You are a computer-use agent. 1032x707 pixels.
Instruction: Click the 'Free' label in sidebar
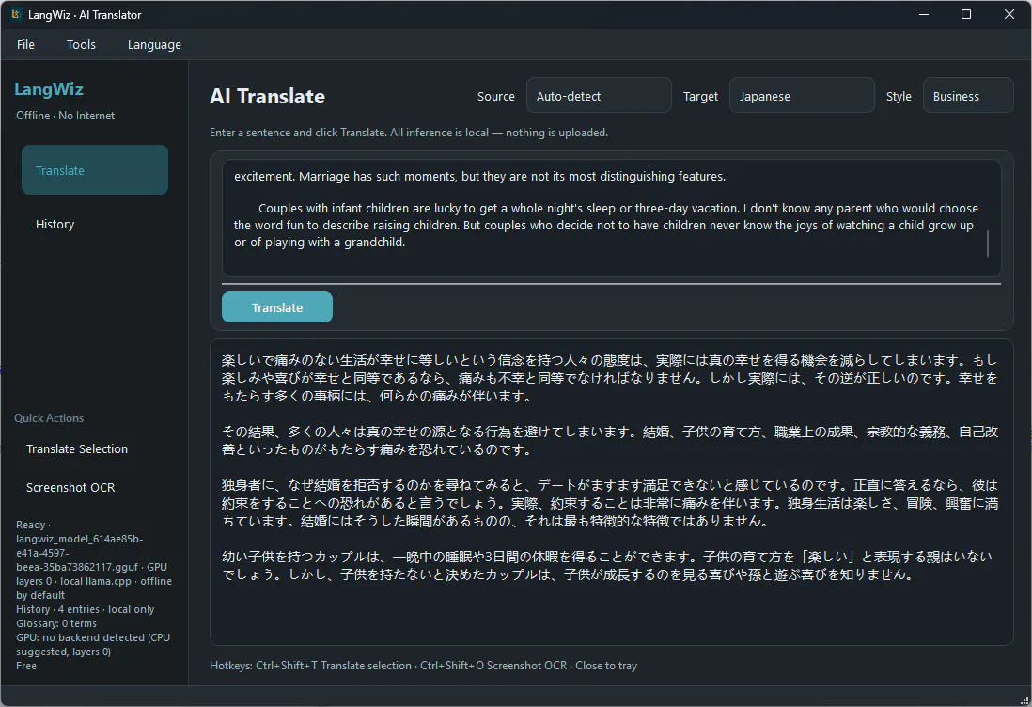[26, 666]
